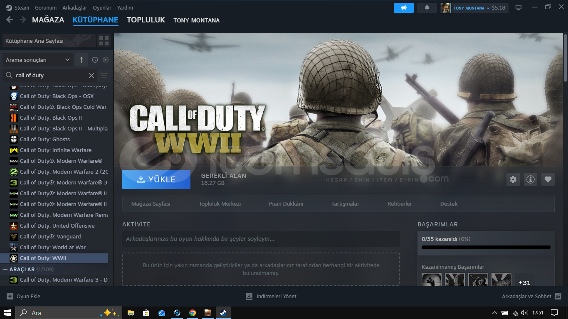Toggle the ready-to-play filter icon
This screenshot has width=568, height=319.
coord(106,60)
